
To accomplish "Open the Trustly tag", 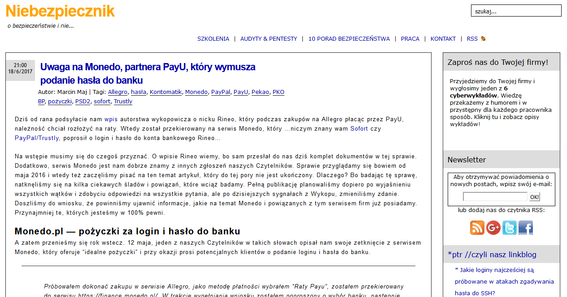I will coord(123,102).
